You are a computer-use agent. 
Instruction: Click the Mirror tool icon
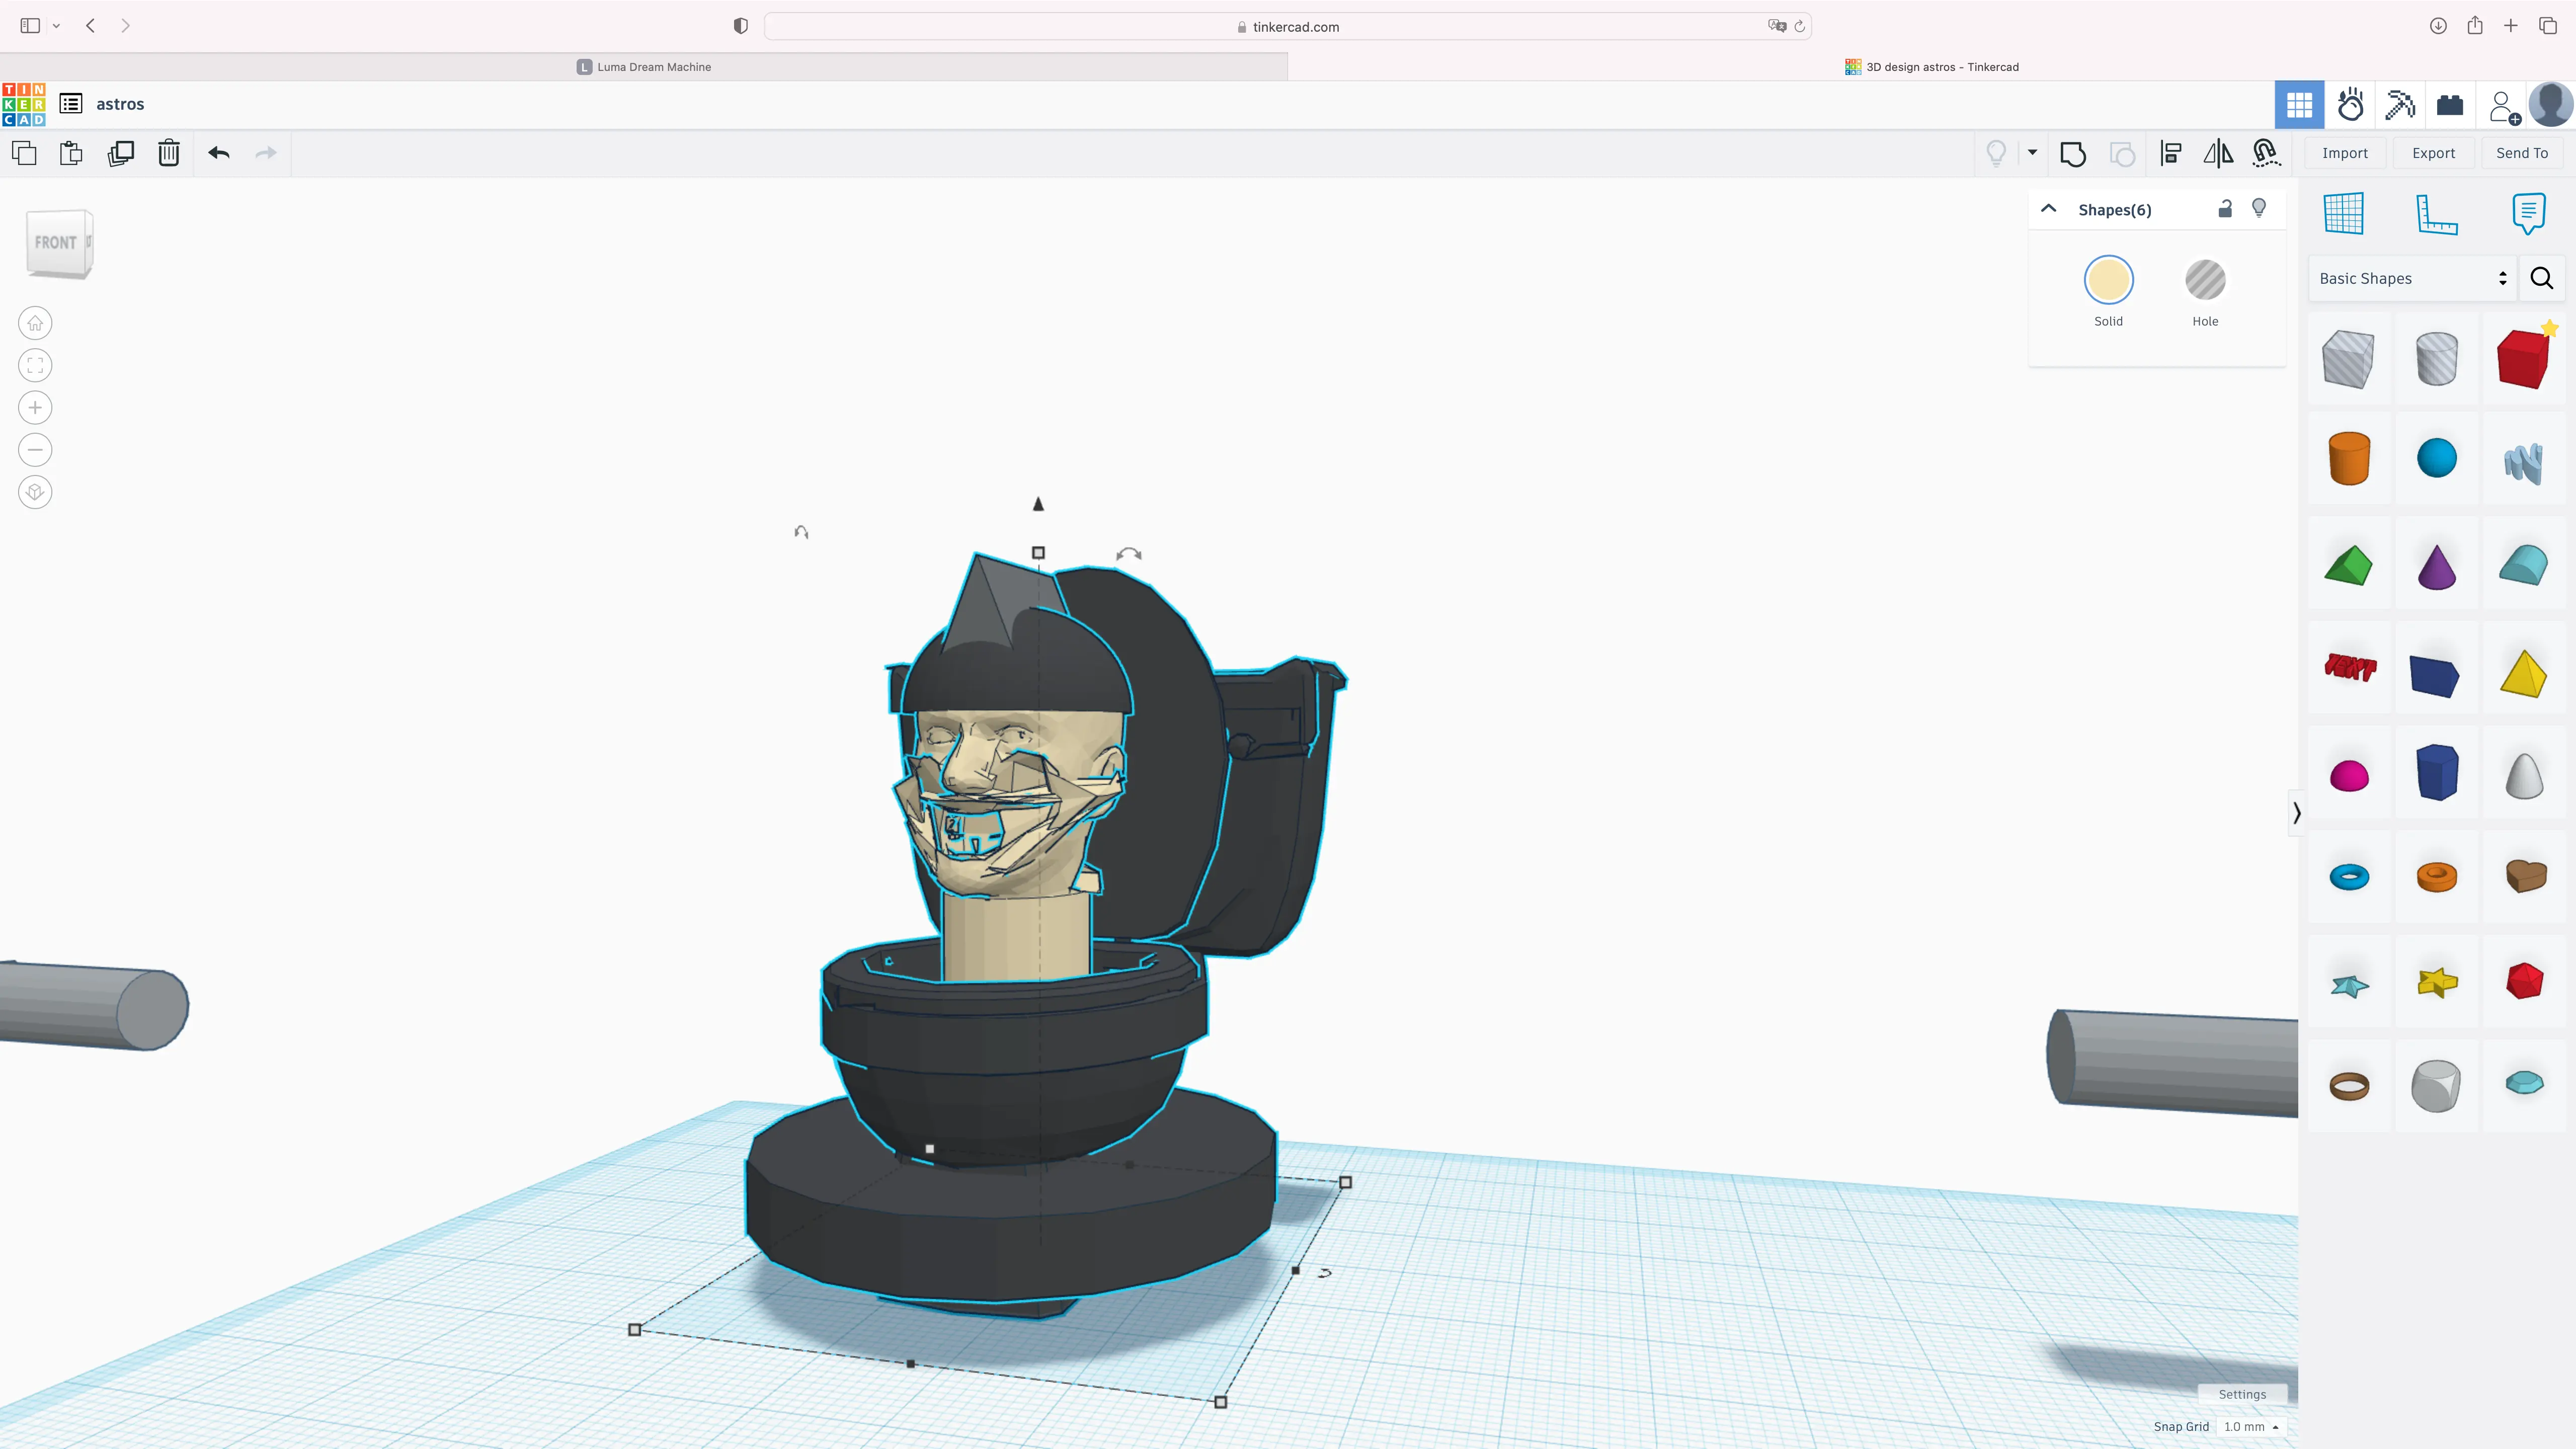point(2218,153)
